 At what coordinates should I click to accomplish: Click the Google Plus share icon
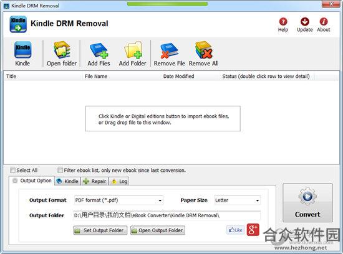[253, 230]
